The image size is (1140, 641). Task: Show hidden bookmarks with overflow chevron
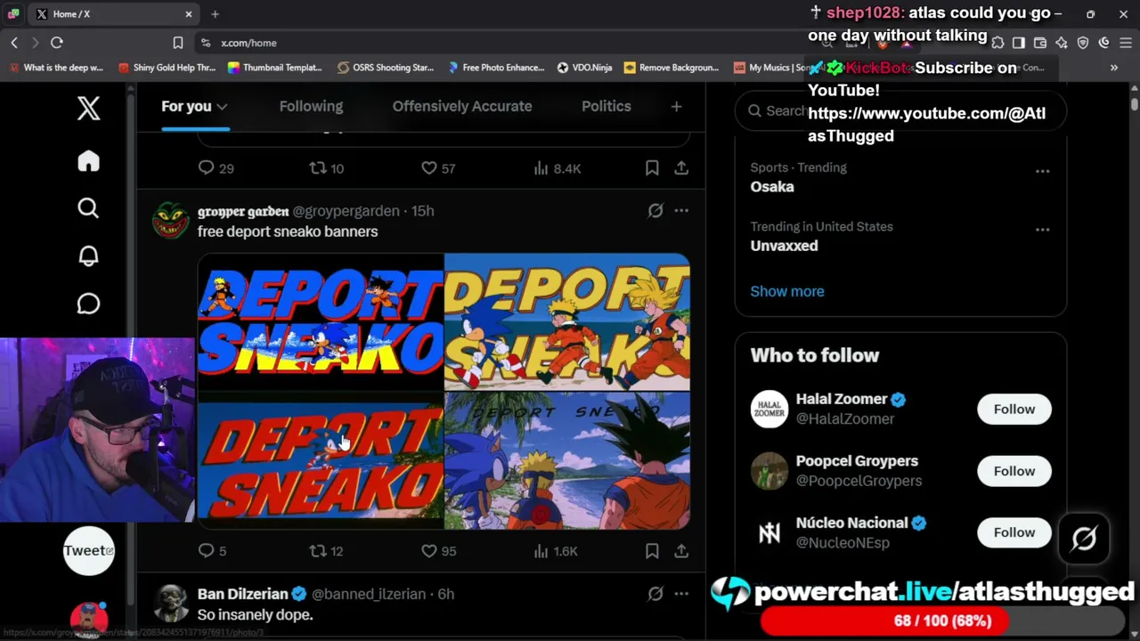1113,68
